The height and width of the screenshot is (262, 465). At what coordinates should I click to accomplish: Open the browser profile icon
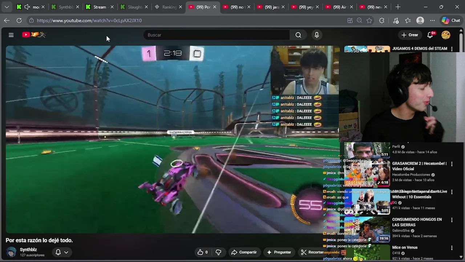(x=420, y=21)
